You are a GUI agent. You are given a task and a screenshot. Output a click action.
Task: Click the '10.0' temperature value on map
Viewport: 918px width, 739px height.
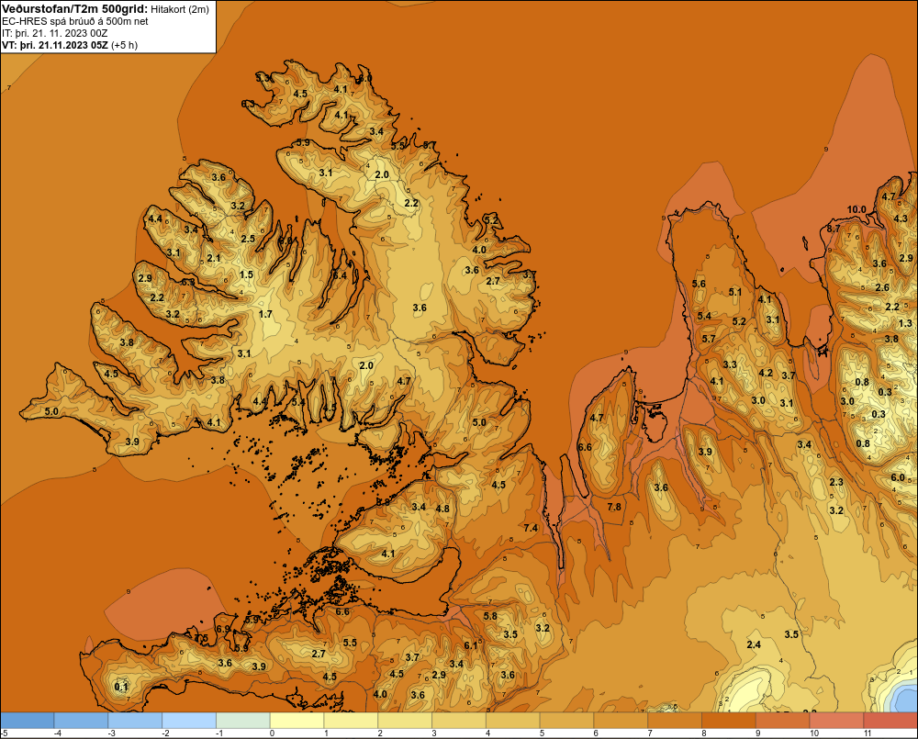coord(856,209)
